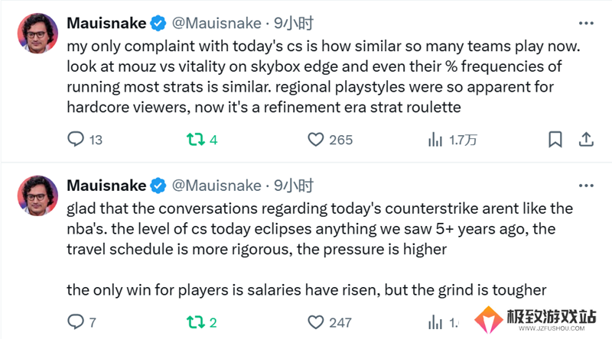612x339 pixels.
Task: Open Mauisnake avatar on first tweet
Action: pos(37,33)
